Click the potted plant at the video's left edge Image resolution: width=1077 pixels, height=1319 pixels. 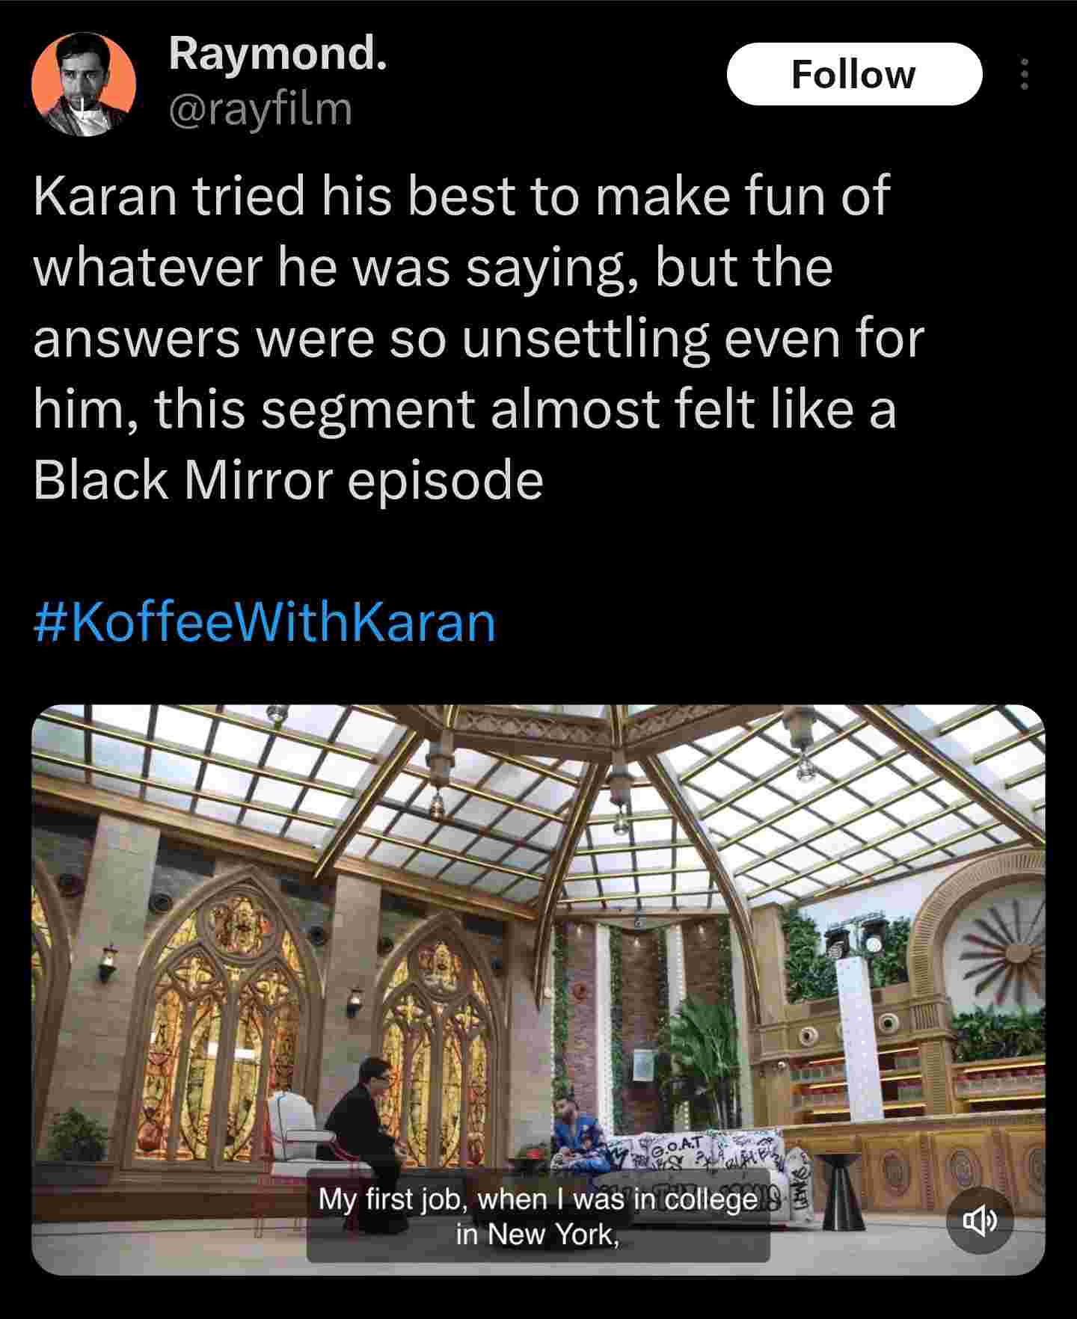click(75, 1144)
